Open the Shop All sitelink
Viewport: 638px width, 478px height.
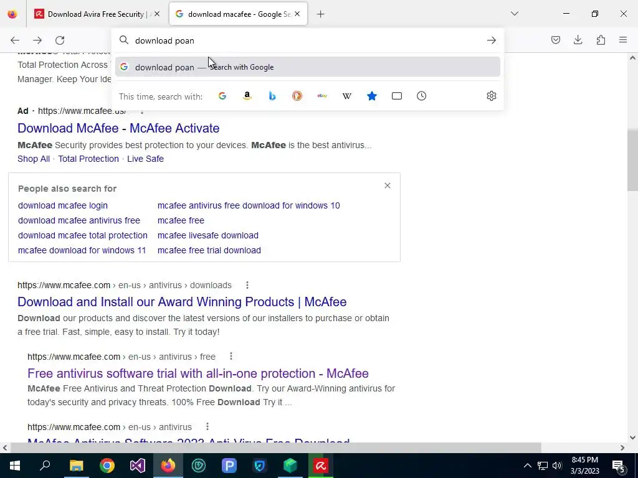[x=34, y=159]
